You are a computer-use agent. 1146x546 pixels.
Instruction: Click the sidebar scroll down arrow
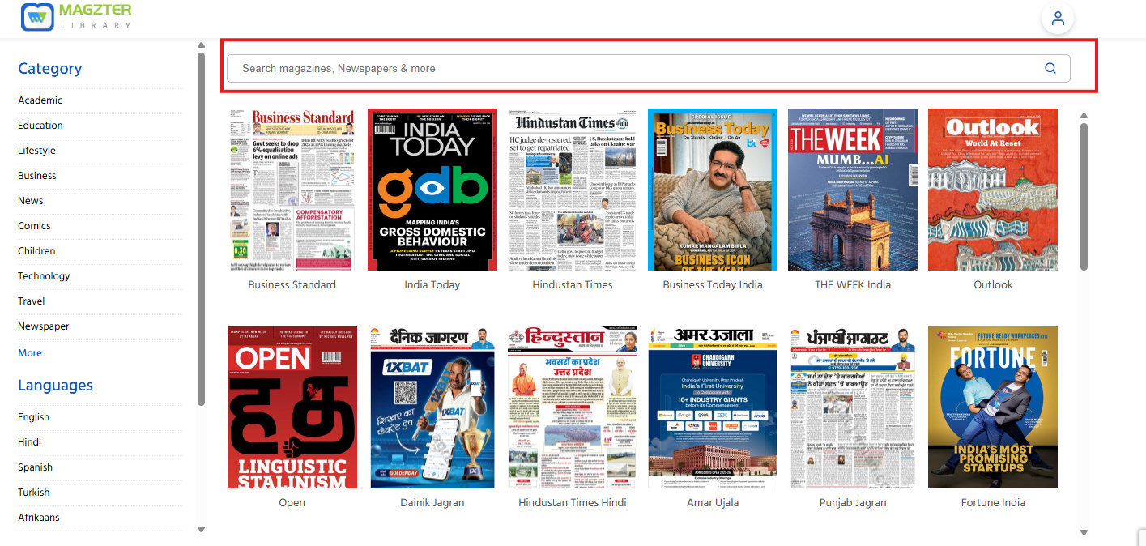[x=201, y=529]
